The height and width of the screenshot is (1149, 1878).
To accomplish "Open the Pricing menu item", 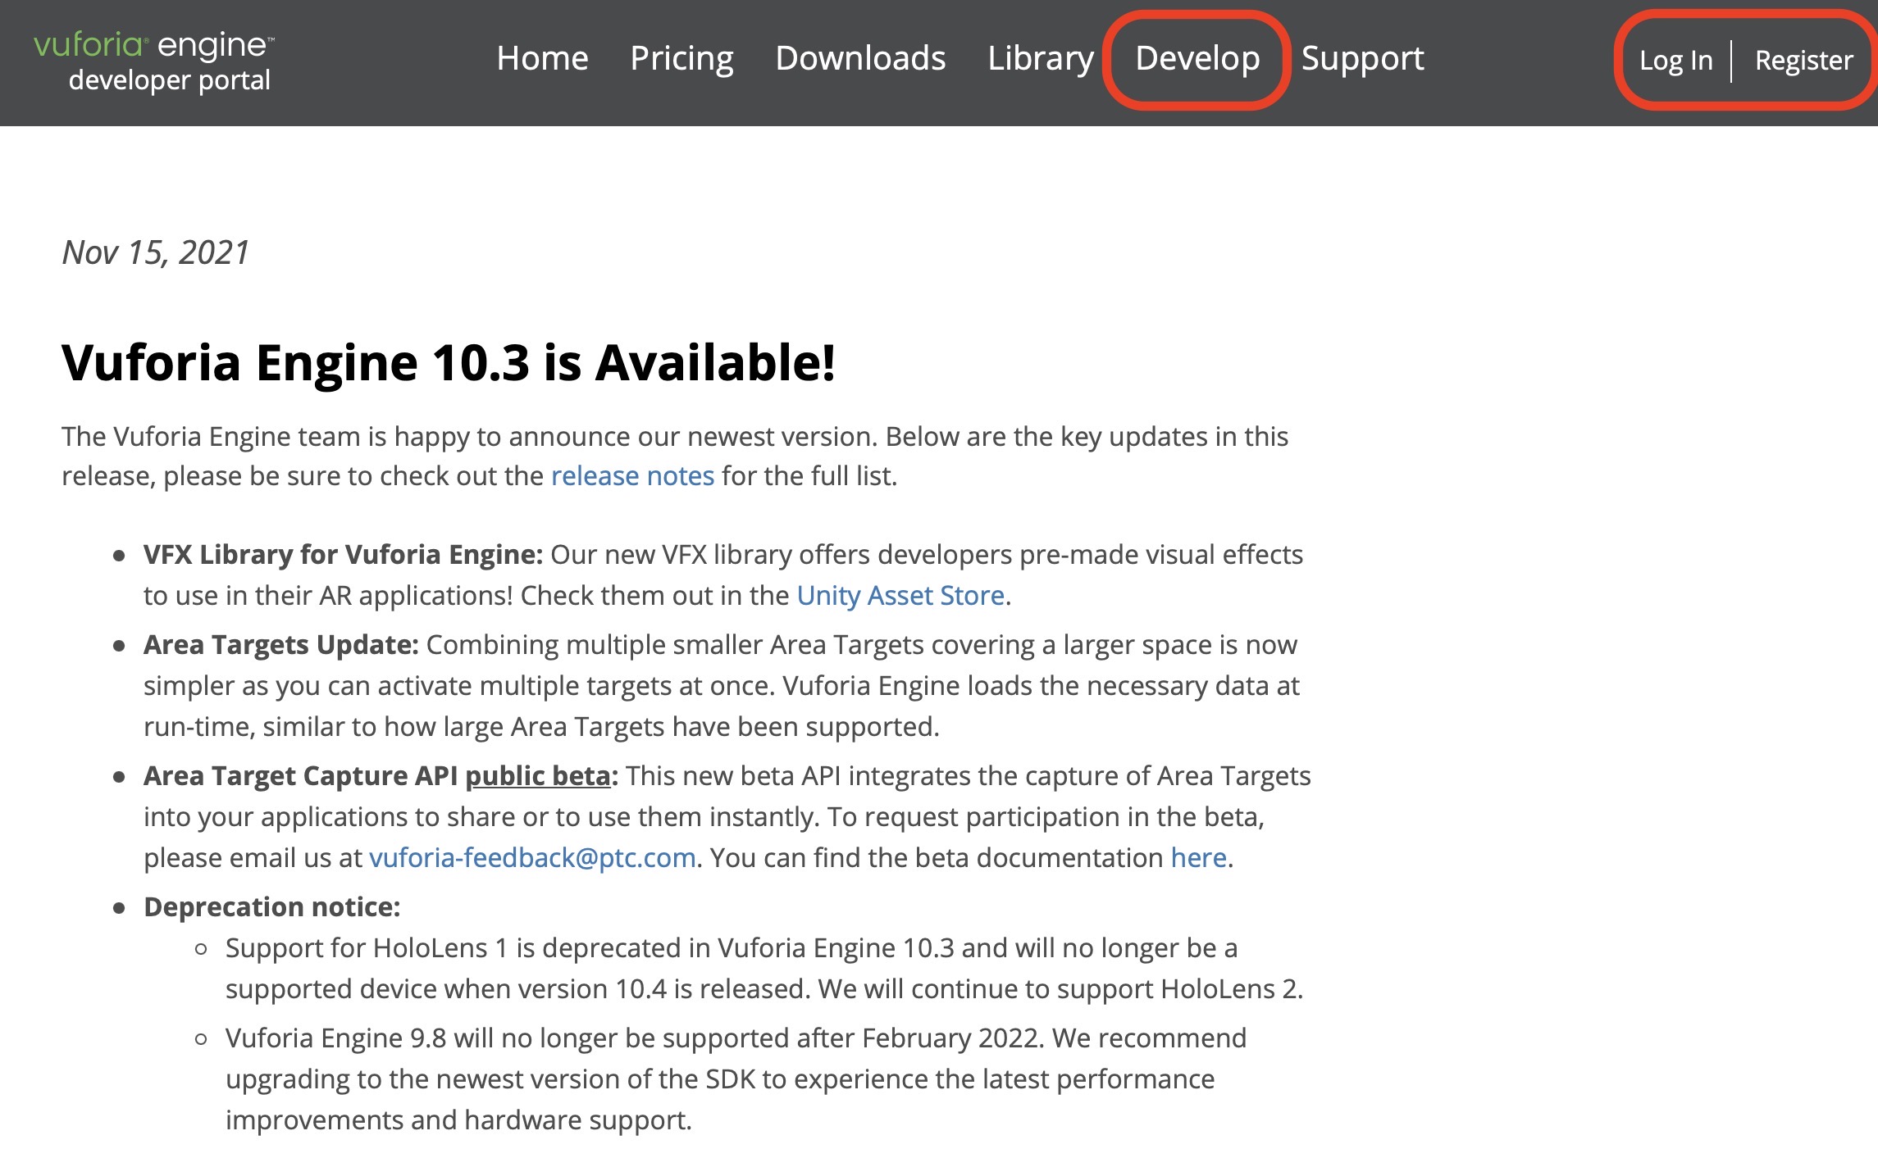I will click(x=681, y=59).
